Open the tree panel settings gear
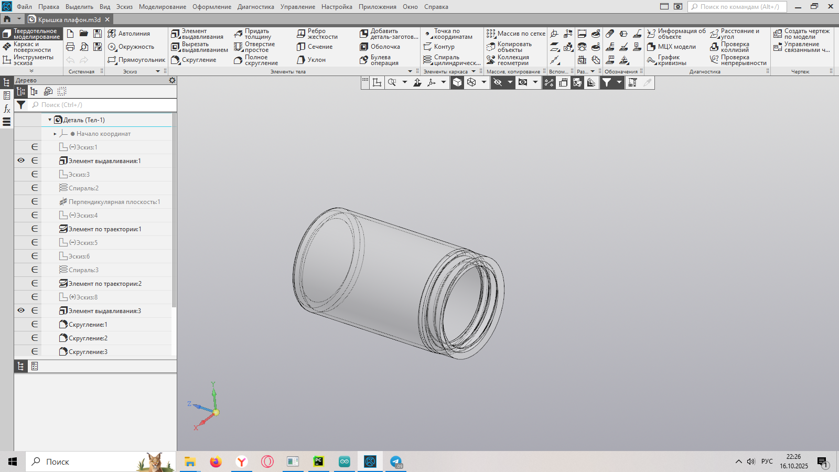Viewport: 839px width, 472px height. click(x=172, y=80)
